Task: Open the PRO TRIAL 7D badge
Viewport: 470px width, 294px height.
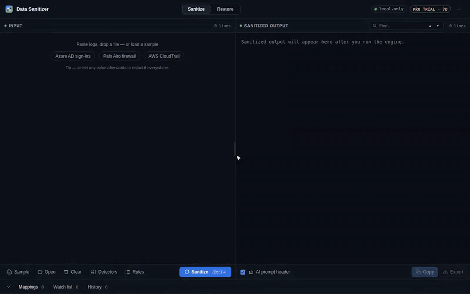Action: [430, 9]
